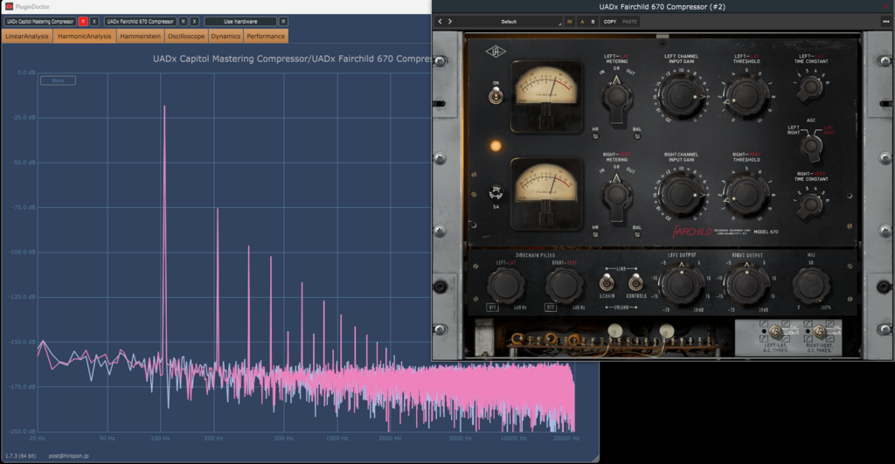The height and width of the screenshot is (464, 895).
Task: Open the Hammerstein tab
Action: tap(141, 36)
